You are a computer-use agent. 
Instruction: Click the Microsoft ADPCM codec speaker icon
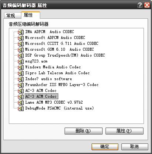21,38
